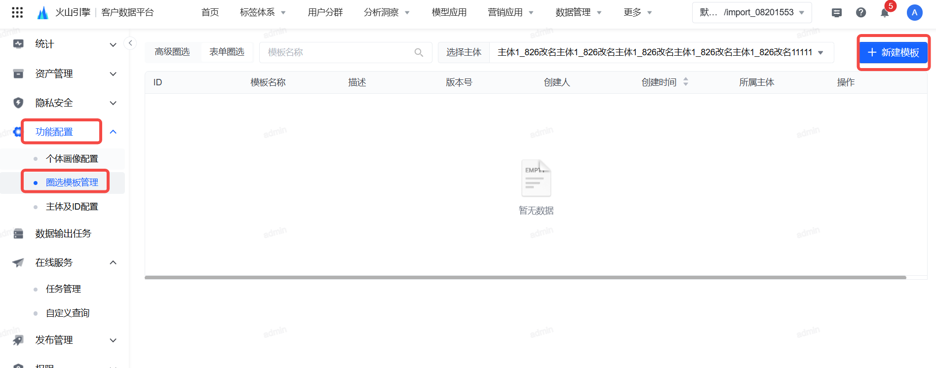936x368 pixels.
Task: Open 自定义查询 in the sidebar
Action: click(x=68, y=313)
